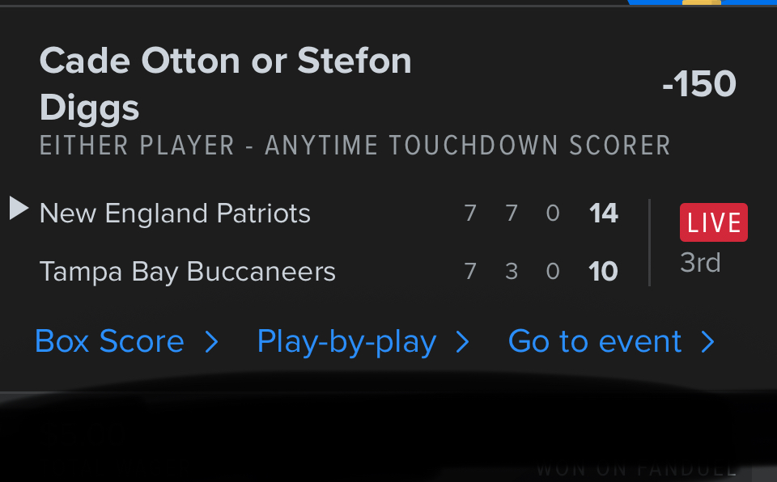Click the red LIVE badge
This screenshot has height=482, width=777.
click(713, 222)
